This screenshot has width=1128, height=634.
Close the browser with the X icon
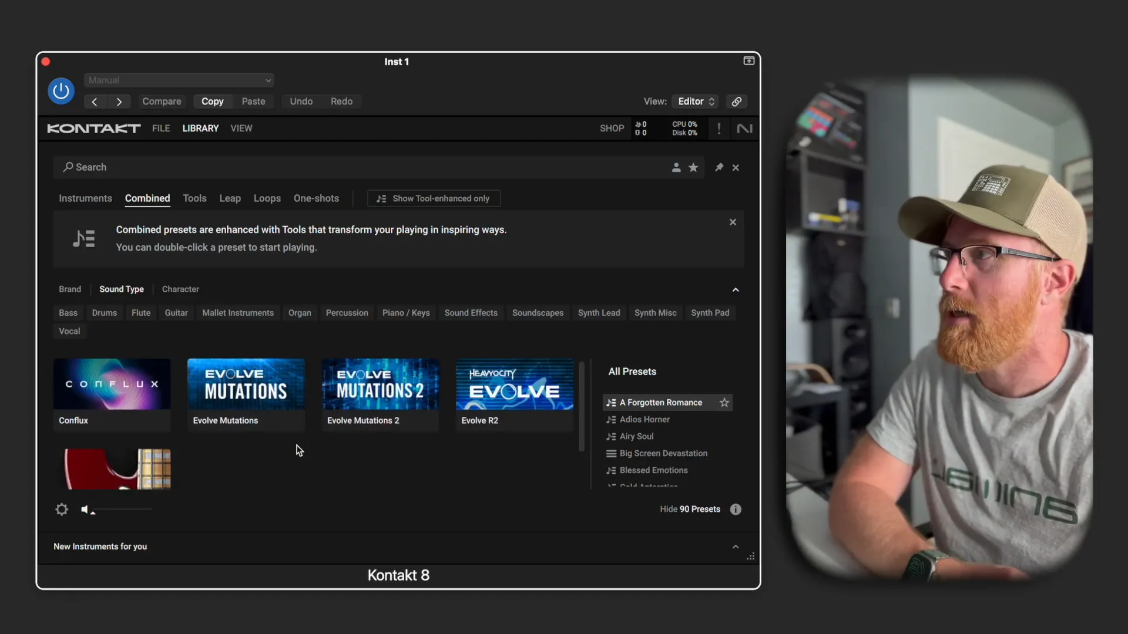736,168
